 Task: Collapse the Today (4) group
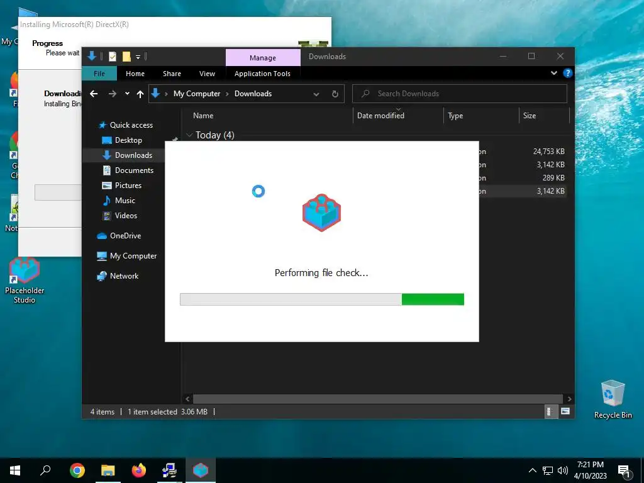[189, 135]
